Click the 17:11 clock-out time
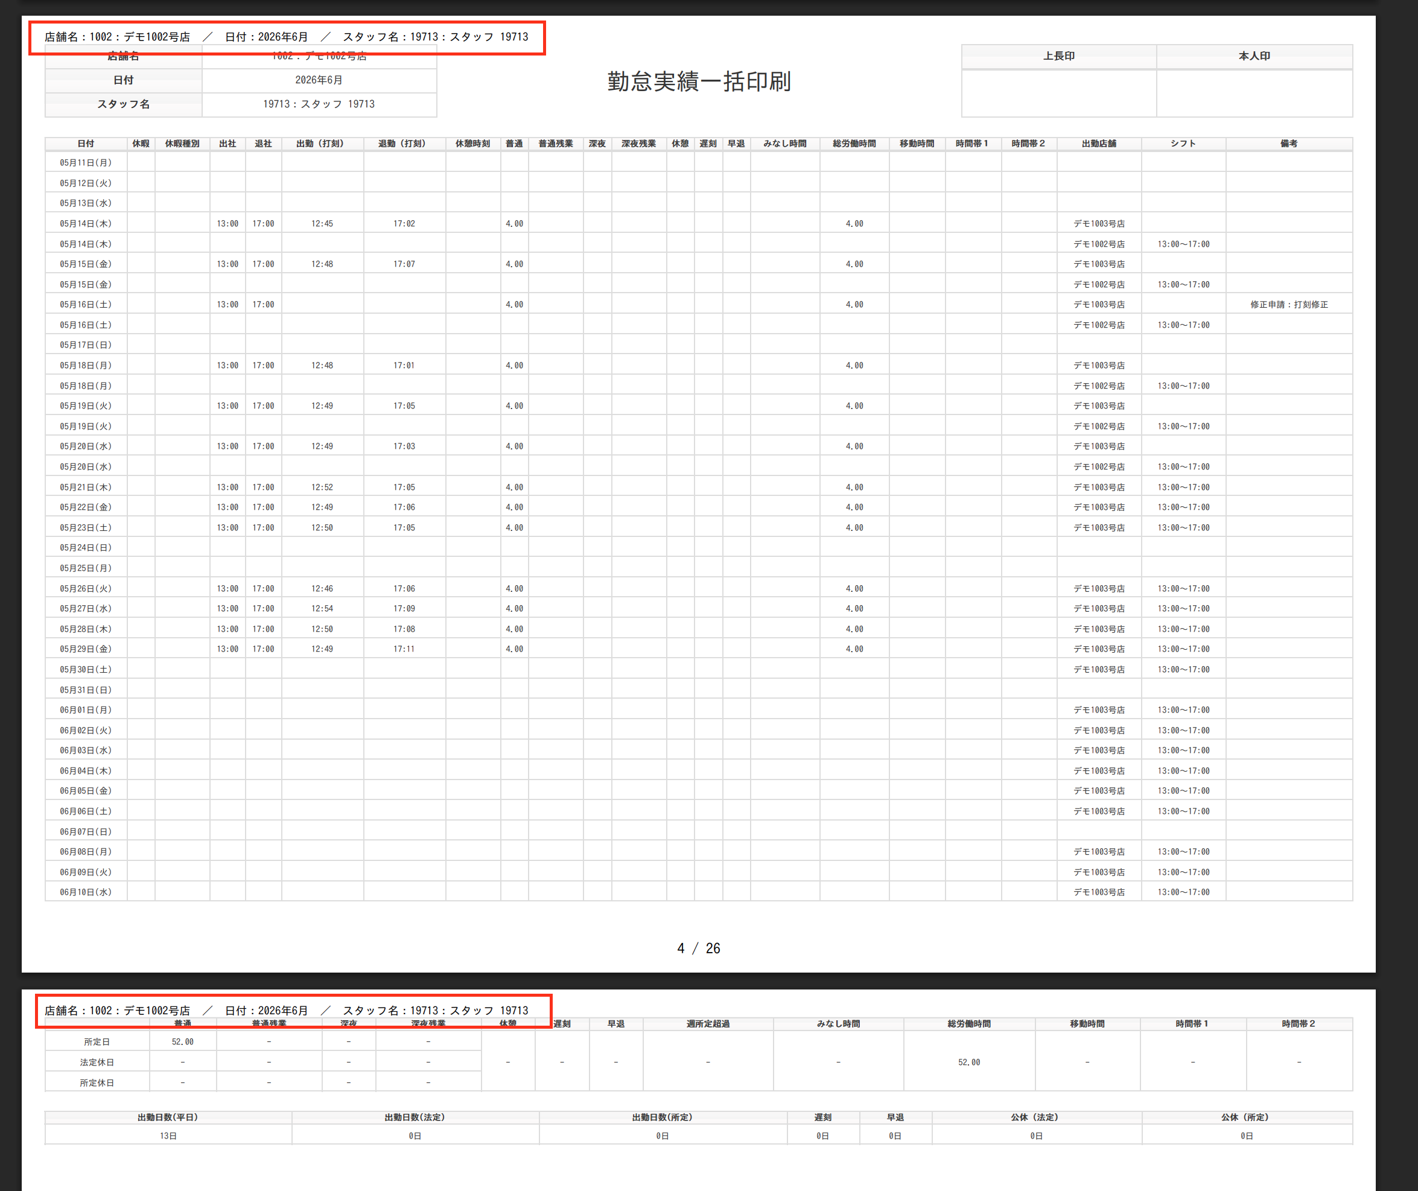Screen dimensions: 1418x1191 (404, 649)
